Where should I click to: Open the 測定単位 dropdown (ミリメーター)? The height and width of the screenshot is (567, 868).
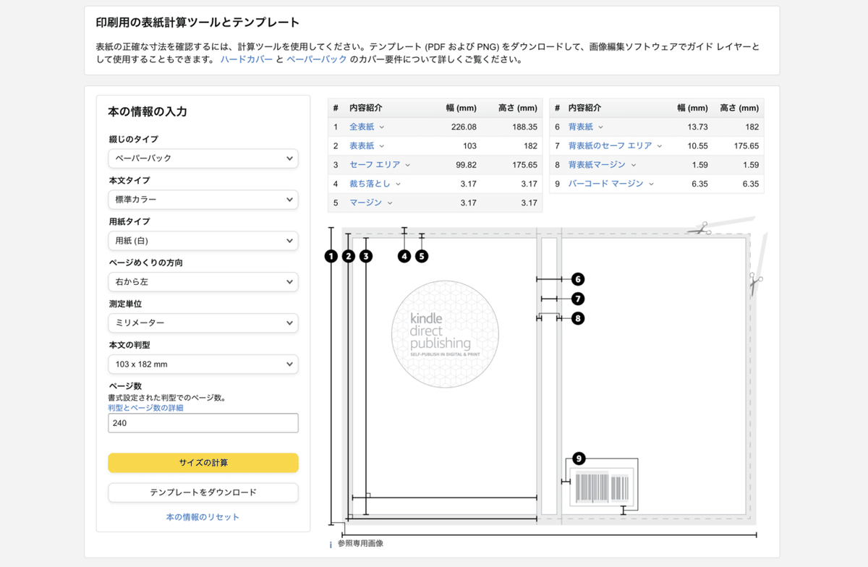(x=203, y=323)
